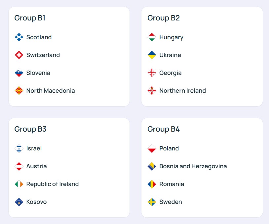The image size is (269, 224).
Task: Click the Hungary flag icon
Action: coord(152,37)
